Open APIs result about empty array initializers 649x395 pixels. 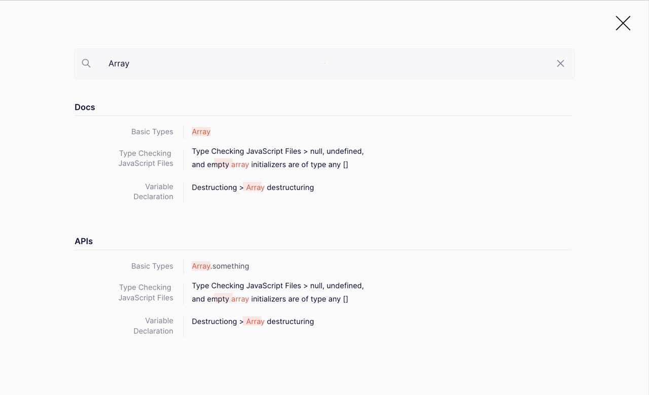pos(277,292)
